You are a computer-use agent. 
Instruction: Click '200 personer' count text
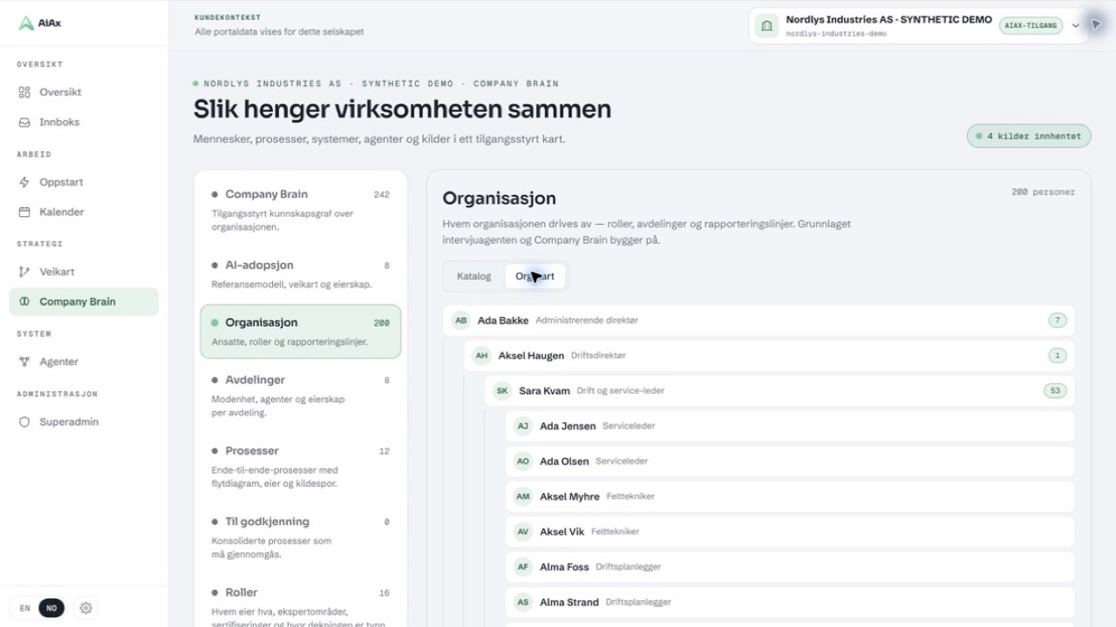[x=1043, y=192]
